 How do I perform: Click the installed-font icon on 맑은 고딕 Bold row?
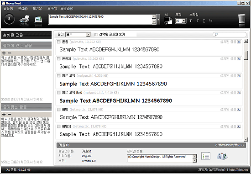coord(239,93)
